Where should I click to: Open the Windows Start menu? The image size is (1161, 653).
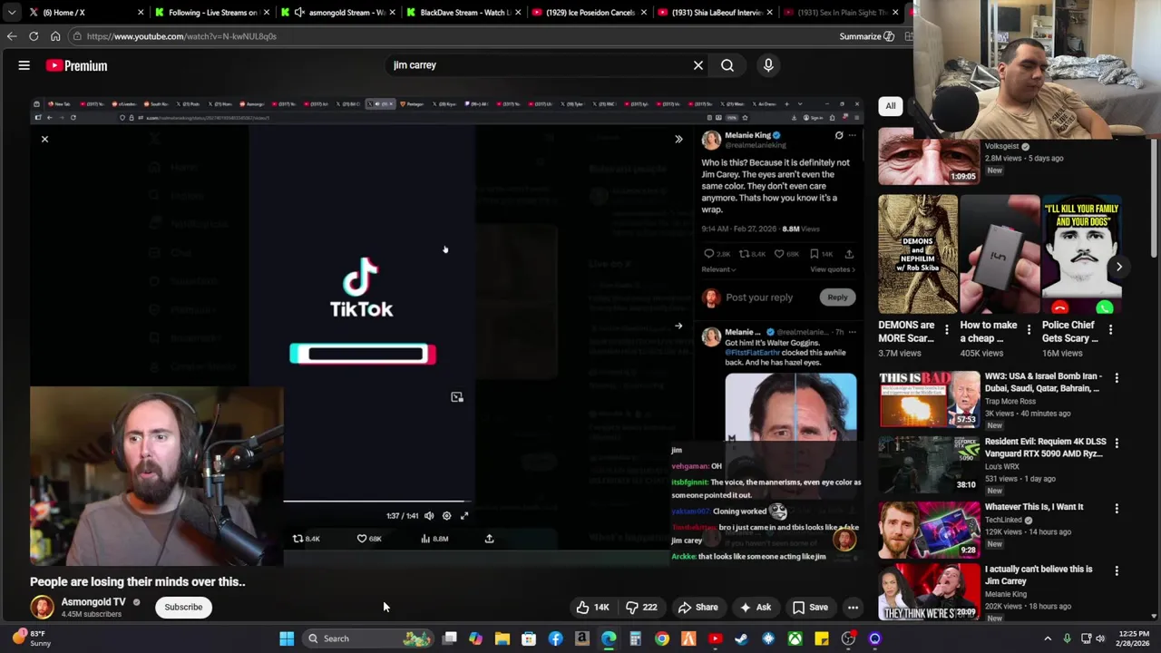pyautogui.click(x=287, y=638)
